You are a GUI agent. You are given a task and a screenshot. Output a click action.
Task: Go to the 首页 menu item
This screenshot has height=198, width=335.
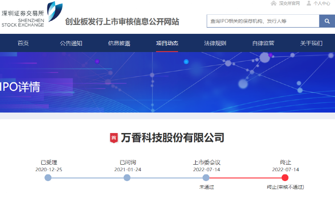[23, 43]
